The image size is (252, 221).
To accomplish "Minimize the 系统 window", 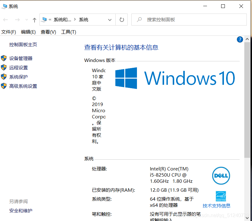I will click(x=205, y=6).
